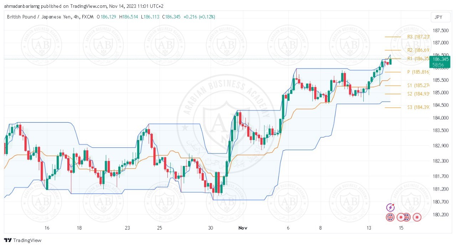The width and height of the screenshot is (456, 247).
Task: Click the 18 date on the time axis
Action: tap(79, 228)
